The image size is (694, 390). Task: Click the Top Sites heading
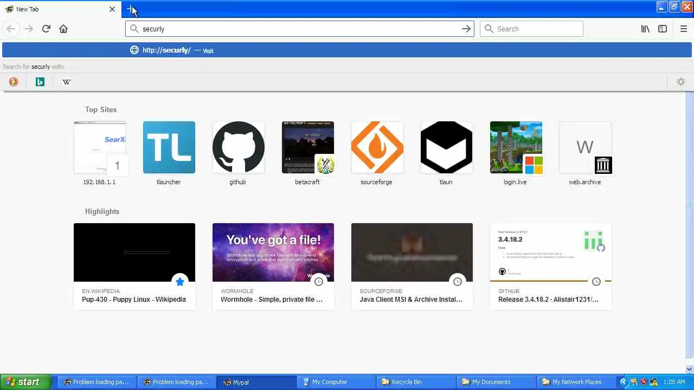click(101, 109)
